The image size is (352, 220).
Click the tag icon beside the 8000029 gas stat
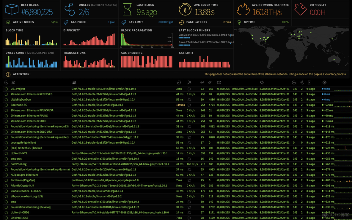tap(124, 22)
